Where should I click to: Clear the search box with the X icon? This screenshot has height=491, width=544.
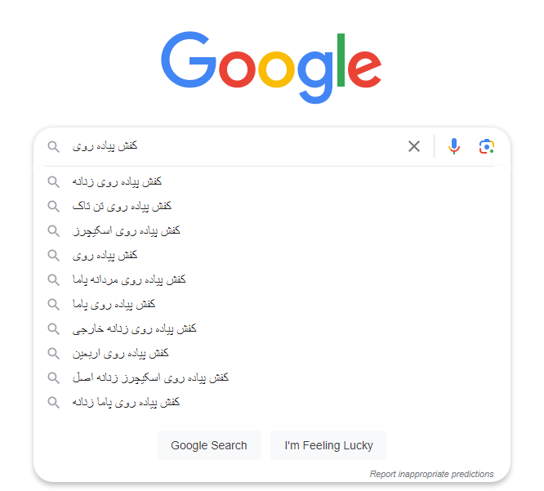coord(414,146)
